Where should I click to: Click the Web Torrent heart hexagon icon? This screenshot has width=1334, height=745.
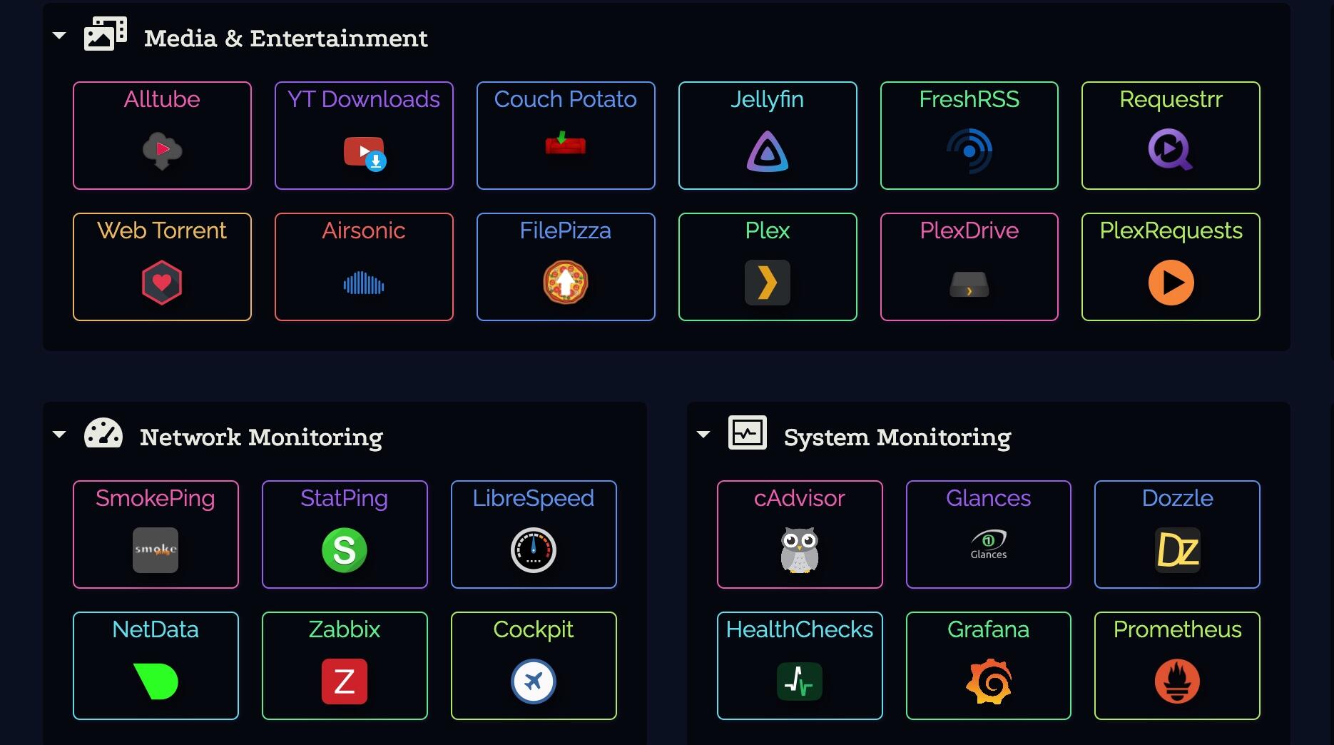162,283
